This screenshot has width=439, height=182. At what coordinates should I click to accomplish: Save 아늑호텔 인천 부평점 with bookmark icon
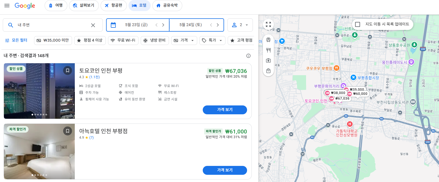click(x=68, y=131)
